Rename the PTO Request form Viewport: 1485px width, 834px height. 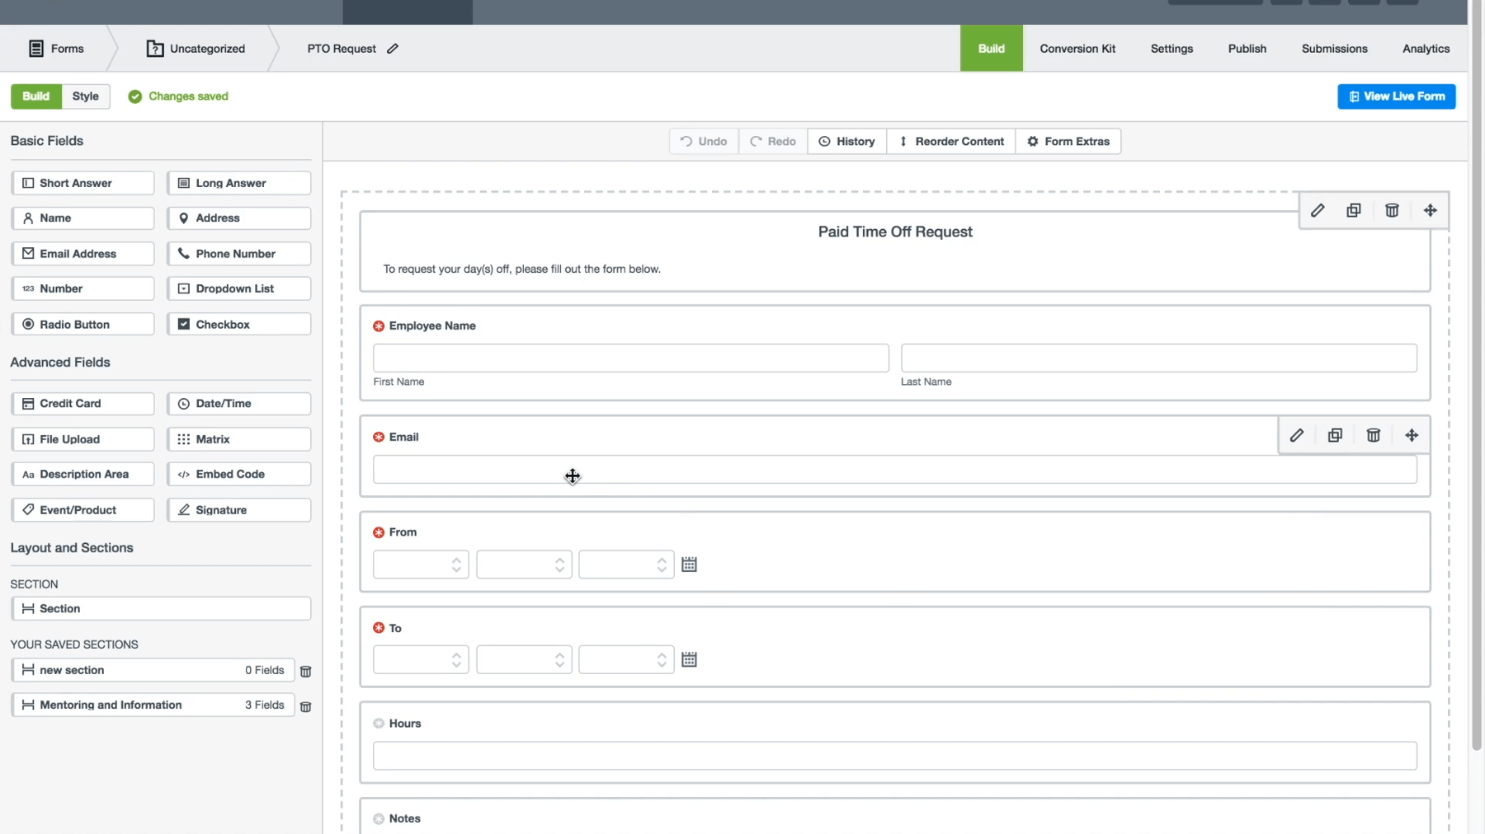(x=393, y=49)
